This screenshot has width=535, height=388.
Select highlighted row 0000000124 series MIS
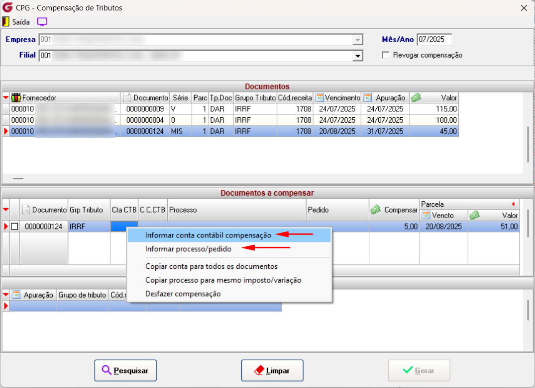point(234,132)
